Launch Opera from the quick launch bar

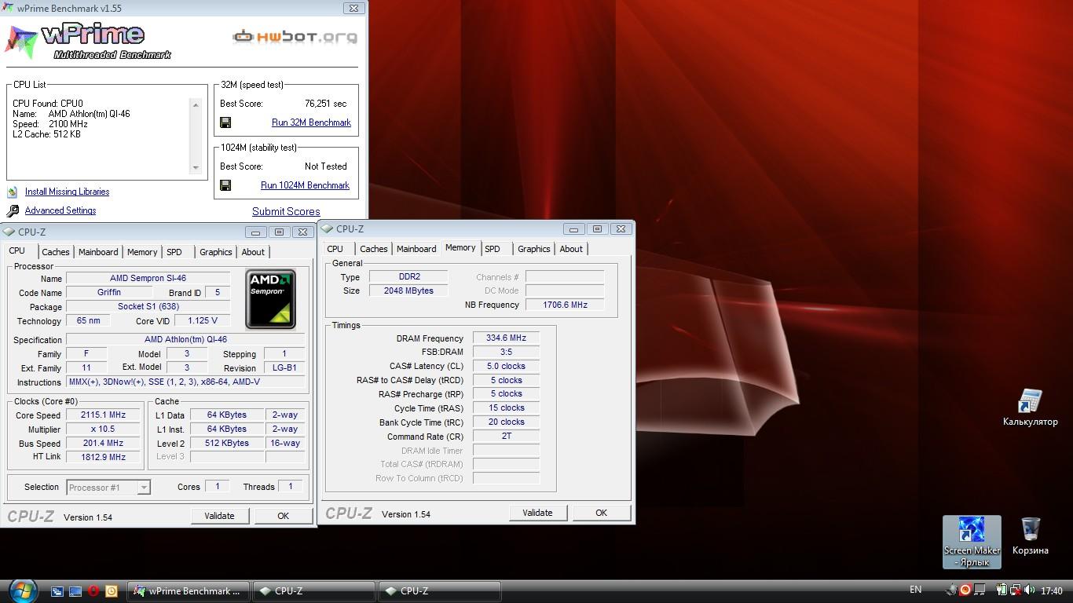pos(93,591)
